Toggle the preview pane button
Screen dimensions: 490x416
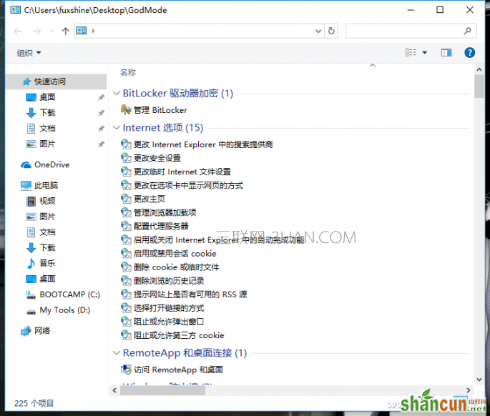click(x=446, y=52)
